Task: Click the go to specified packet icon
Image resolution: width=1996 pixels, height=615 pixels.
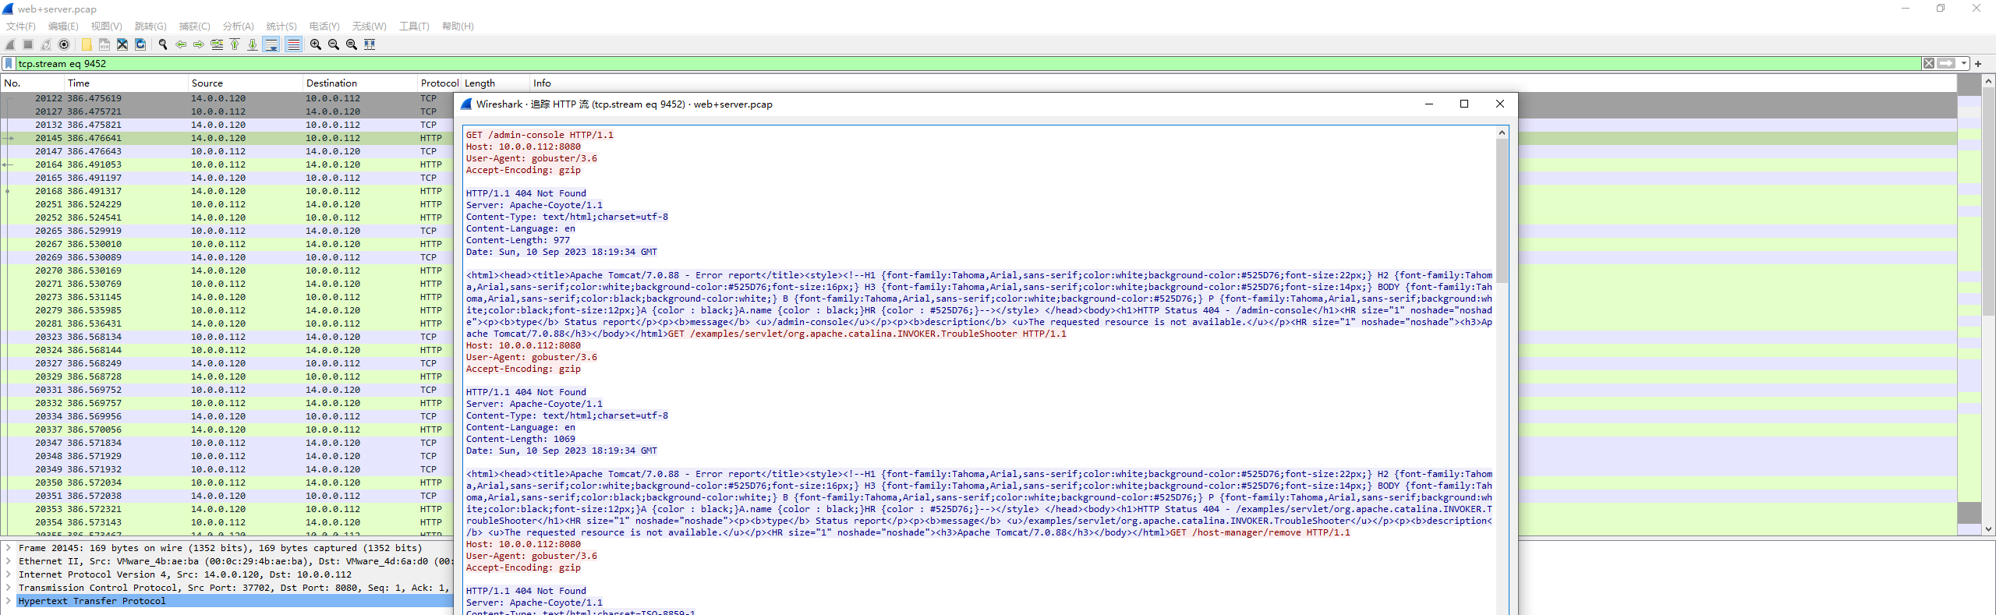Action: click(x=217, y=44)
